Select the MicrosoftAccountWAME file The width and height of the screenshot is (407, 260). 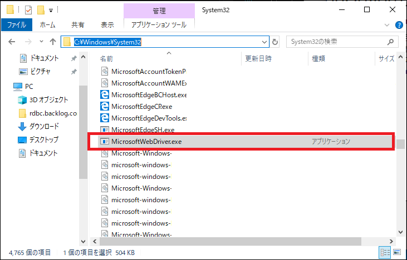pos(144,83)
